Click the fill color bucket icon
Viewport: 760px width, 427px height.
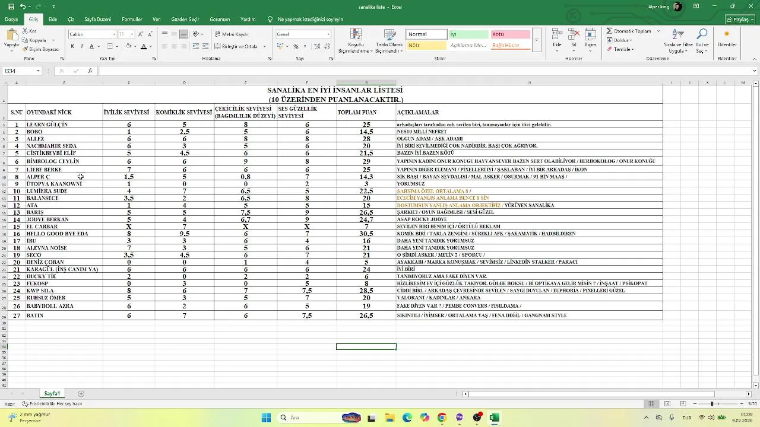(x=127, y=46)
